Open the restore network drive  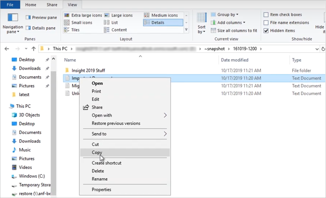pos(34,193)
